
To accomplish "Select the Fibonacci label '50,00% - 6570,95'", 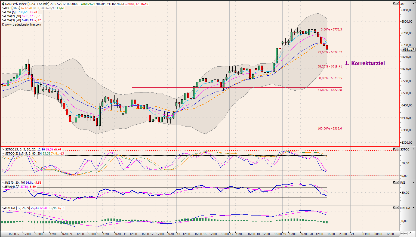I will (330, 78).
